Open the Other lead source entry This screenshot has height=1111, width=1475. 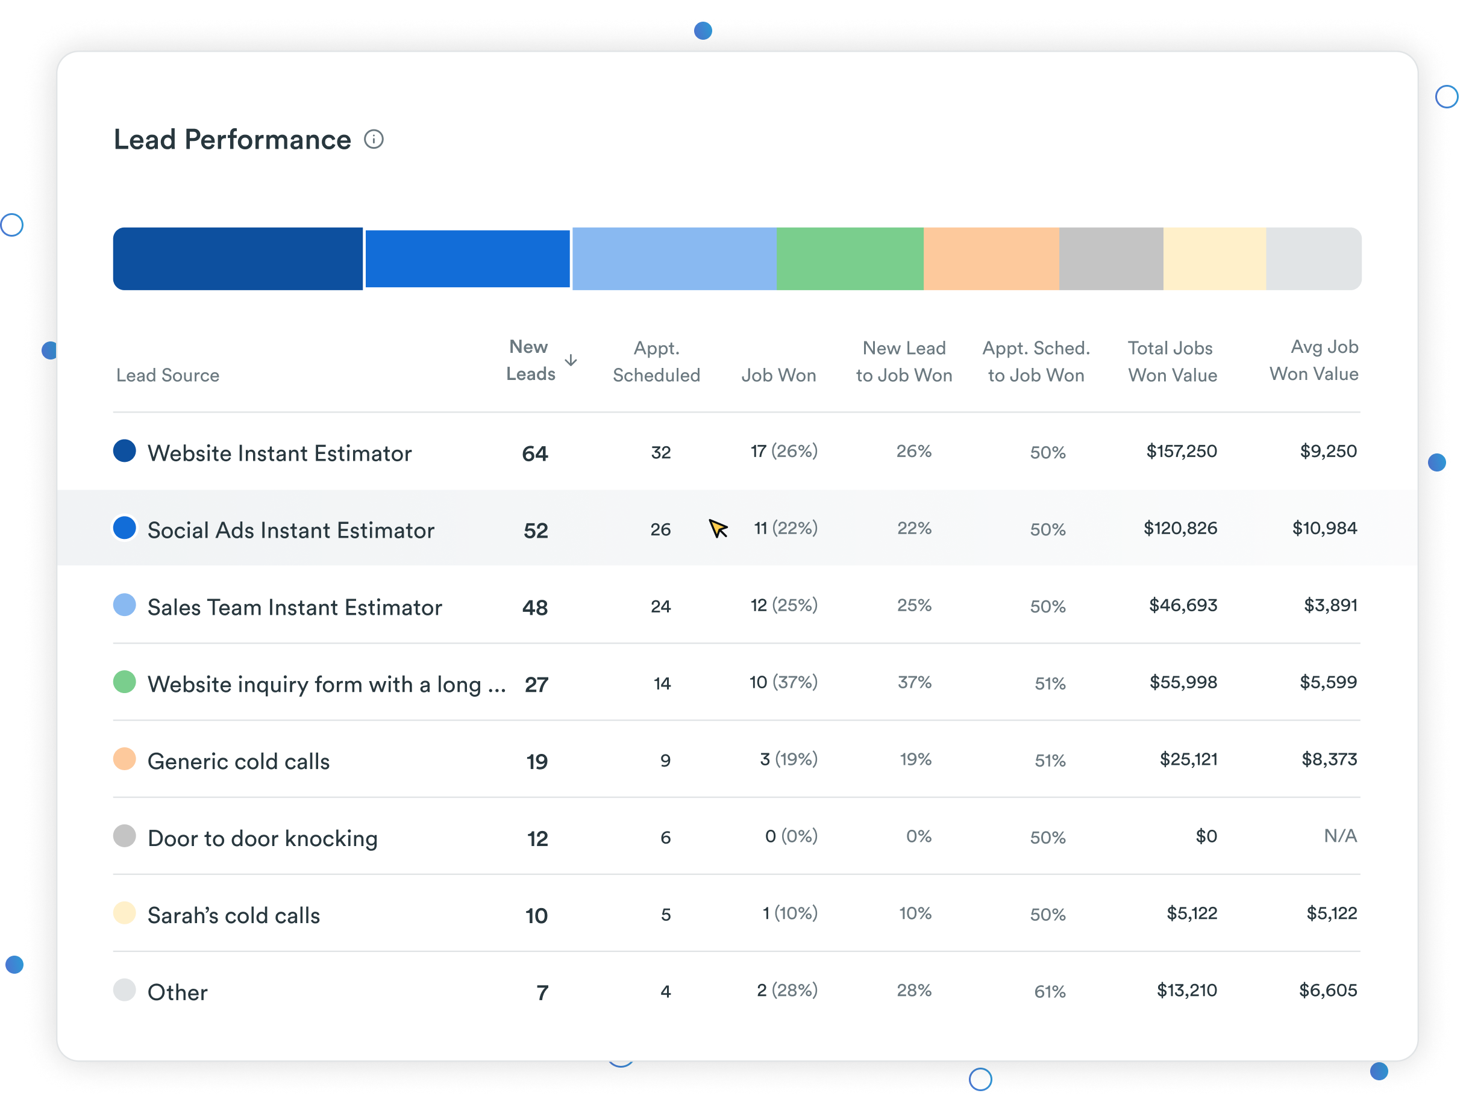[177, 992]
